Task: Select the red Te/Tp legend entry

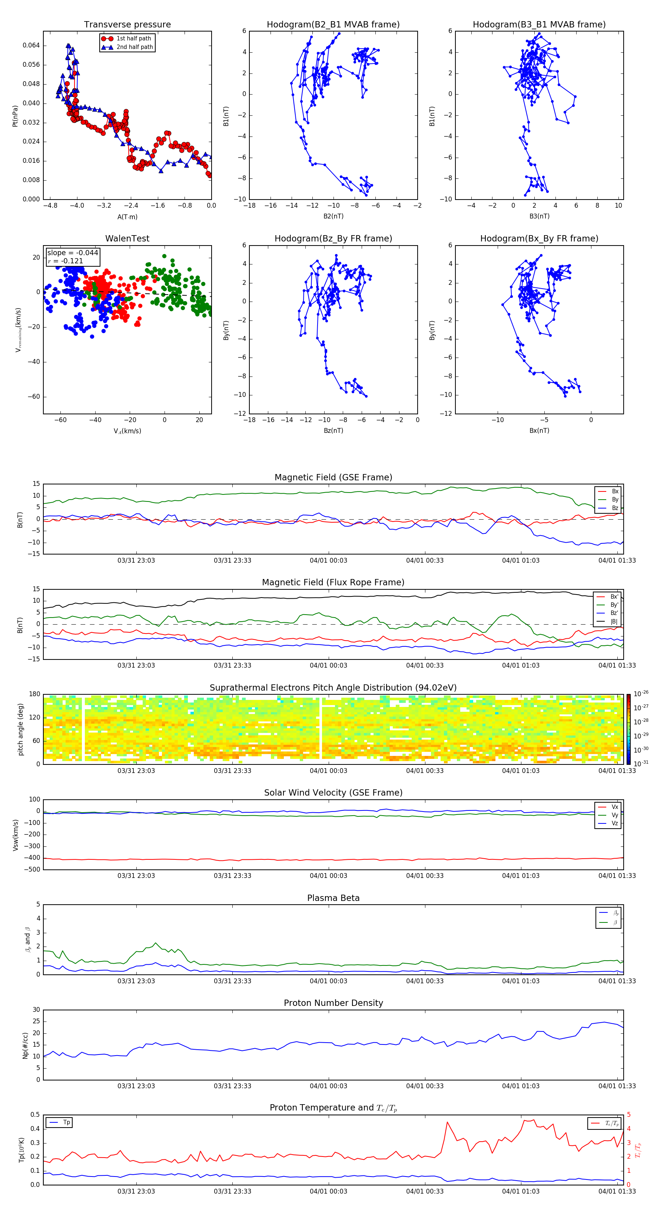Action: (x=605, y=1123)
